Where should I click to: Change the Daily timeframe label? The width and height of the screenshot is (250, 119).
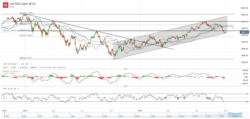tap(12, 7)
